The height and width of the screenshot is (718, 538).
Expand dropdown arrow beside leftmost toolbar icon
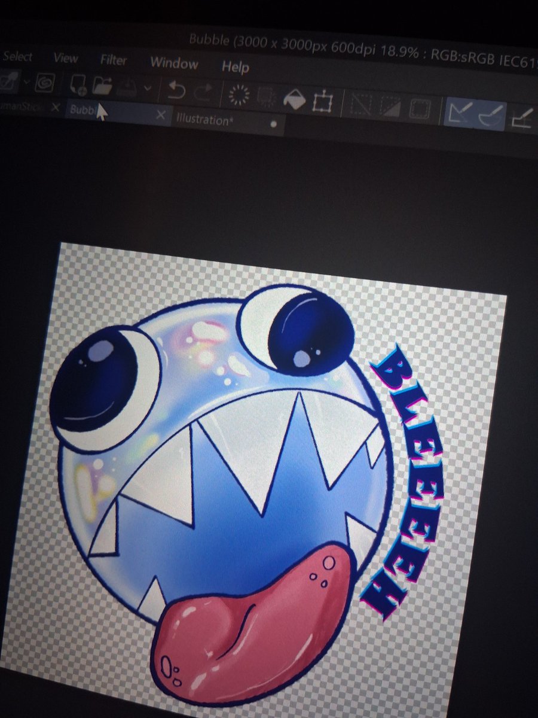click(26, 82)
